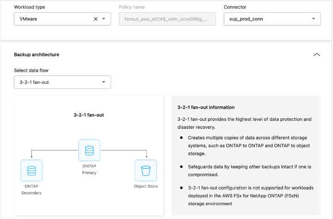The width and height of the screenshot is (333, 219).
Task: Click the Object Store label
Action: pos(146,186)
